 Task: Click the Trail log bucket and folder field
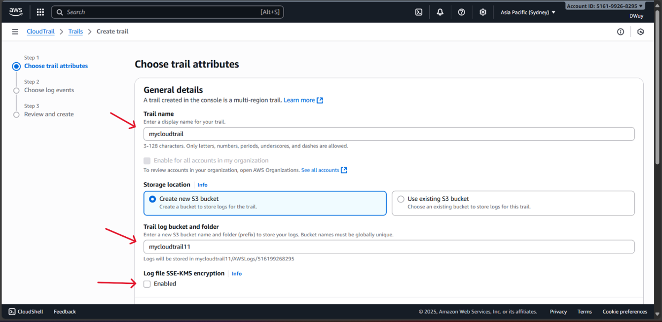(x=389, y=247)
